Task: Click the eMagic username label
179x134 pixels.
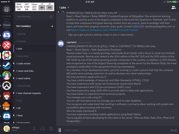Action: (16, 127)
